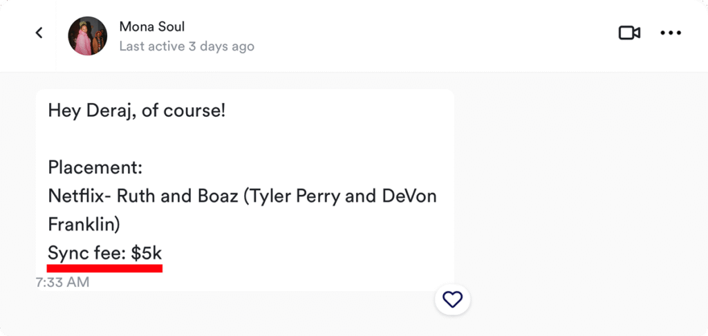Screen dimensions: 708x336
Task: Go back using the left chevron arrow
Action: pyautogui.click(x=39, y=32)
